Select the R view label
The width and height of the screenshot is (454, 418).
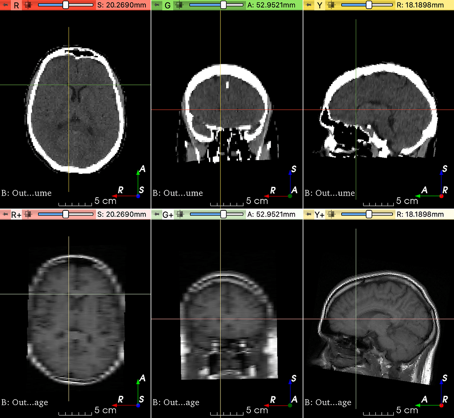point(15,6)
